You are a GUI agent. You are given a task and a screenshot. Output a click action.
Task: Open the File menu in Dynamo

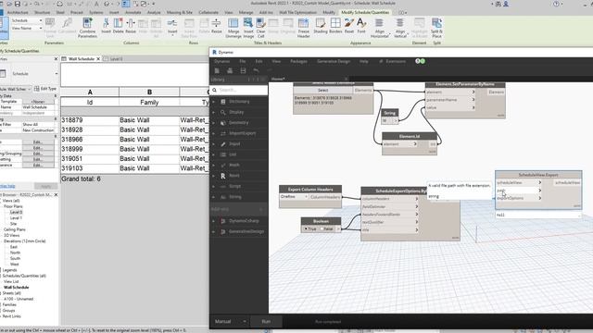[x=243, y=61]
